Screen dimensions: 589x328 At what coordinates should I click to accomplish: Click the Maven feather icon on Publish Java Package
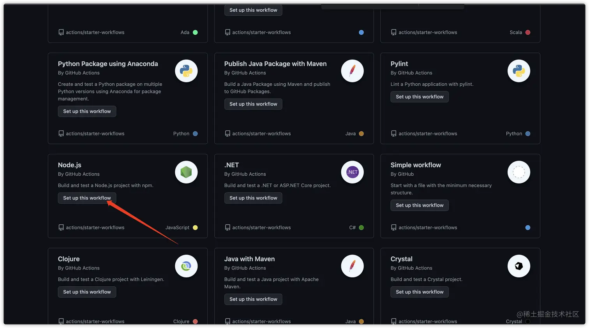[x=352, y=71]
